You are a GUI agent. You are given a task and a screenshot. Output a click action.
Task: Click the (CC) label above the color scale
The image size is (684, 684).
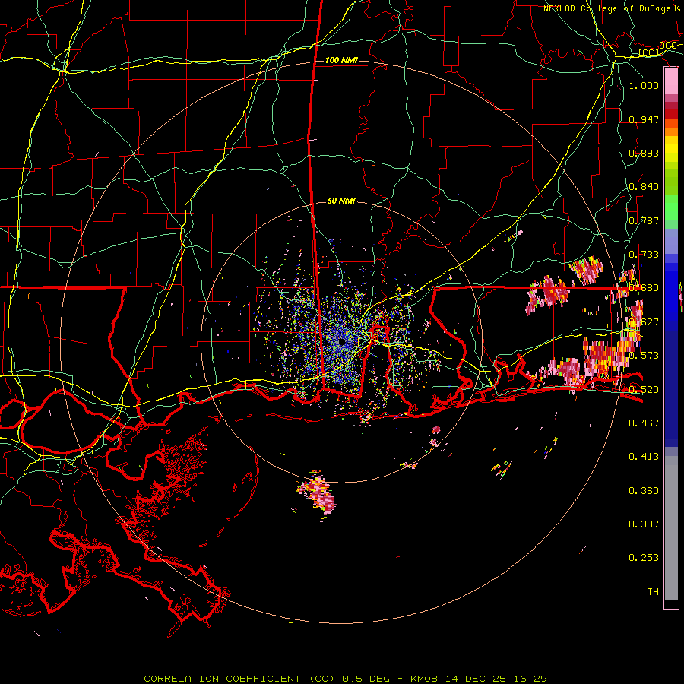point(649,52)
